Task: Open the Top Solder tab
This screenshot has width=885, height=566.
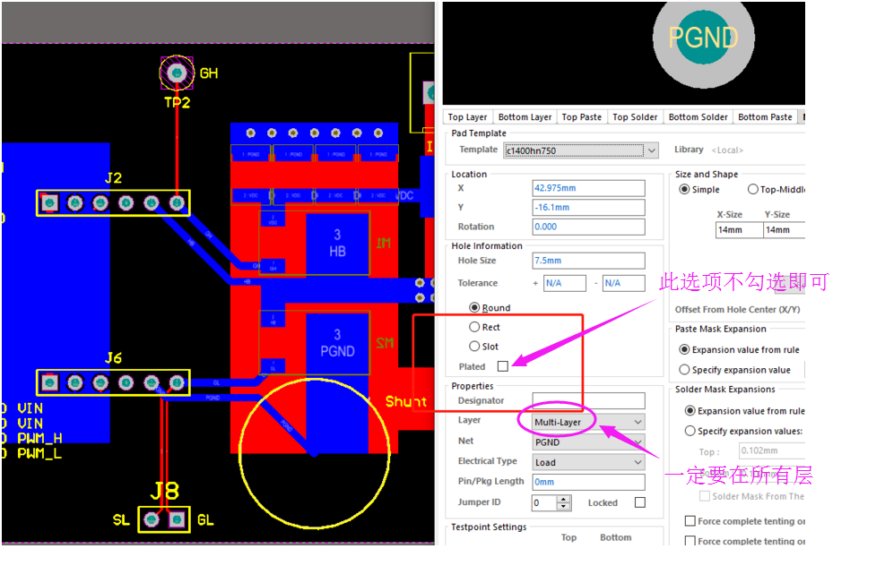Action: (x=635, y=116)
